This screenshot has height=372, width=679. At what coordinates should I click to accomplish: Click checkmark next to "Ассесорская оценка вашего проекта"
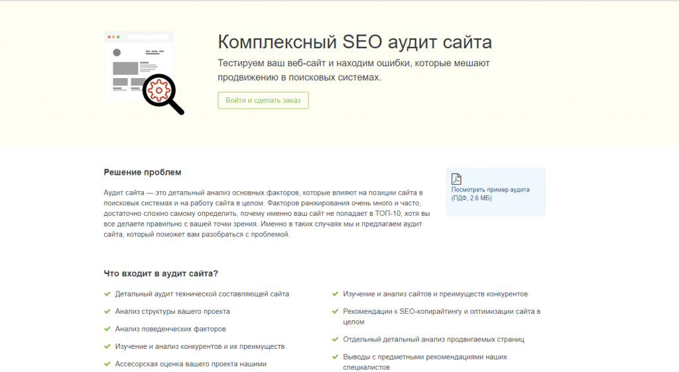pyautogui.click(x=107, y=363)
